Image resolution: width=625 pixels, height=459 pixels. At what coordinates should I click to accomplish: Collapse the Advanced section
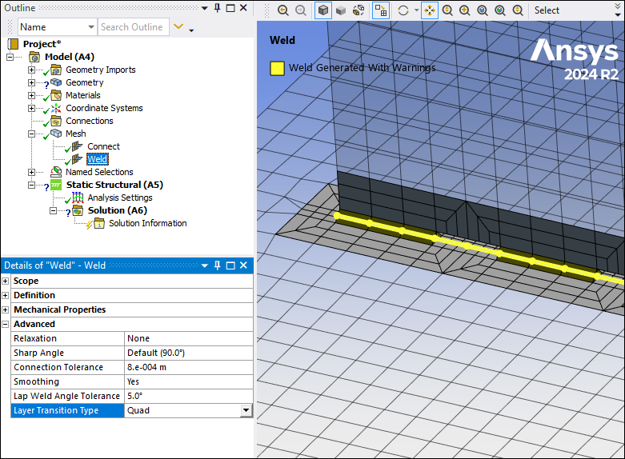tap(6, 325)
